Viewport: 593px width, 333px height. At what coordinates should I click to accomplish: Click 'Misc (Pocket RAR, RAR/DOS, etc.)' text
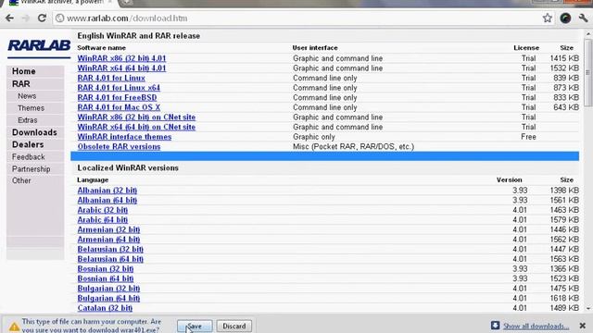pyautogui.click(x=353, y=146)
